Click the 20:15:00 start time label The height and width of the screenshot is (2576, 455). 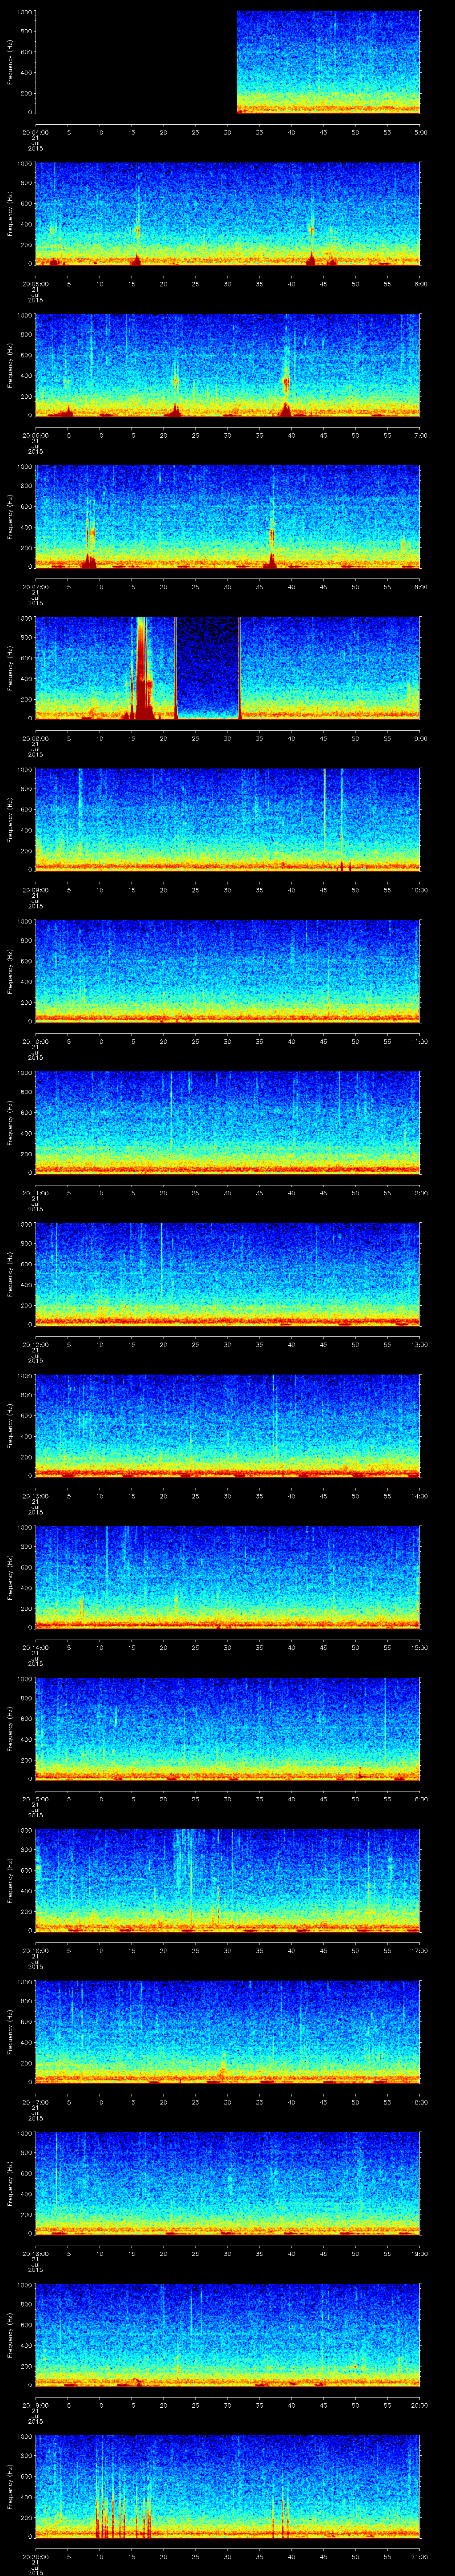(x=35, y=1798)
